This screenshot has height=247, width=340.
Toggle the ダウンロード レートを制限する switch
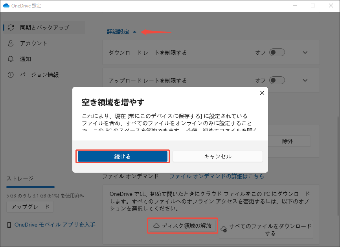(277, 53)
